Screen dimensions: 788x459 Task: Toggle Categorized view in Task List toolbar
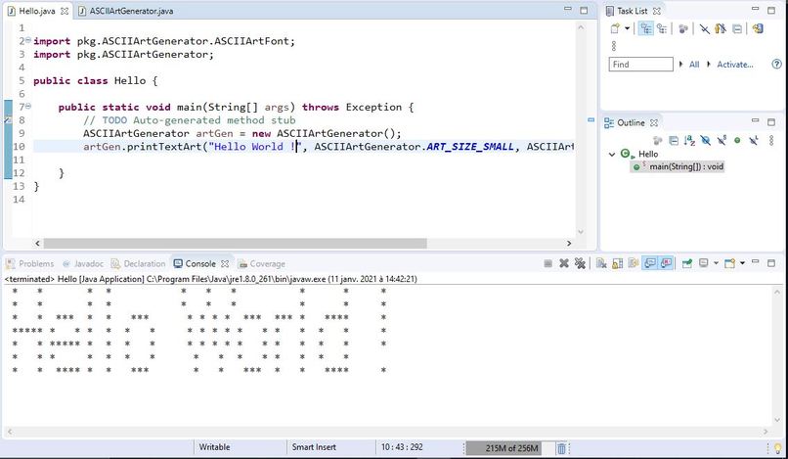pyautogui.click(x=646, y=28)
